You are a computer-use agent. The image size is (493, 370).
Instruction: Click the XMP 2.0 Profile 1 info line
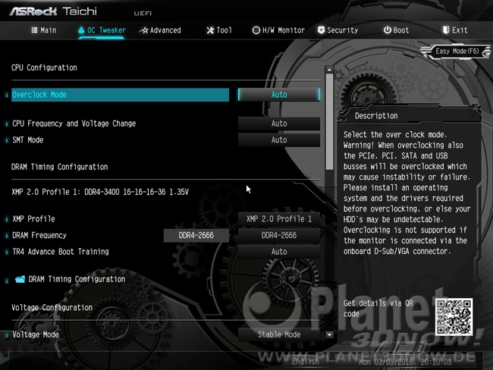(100, 192)
